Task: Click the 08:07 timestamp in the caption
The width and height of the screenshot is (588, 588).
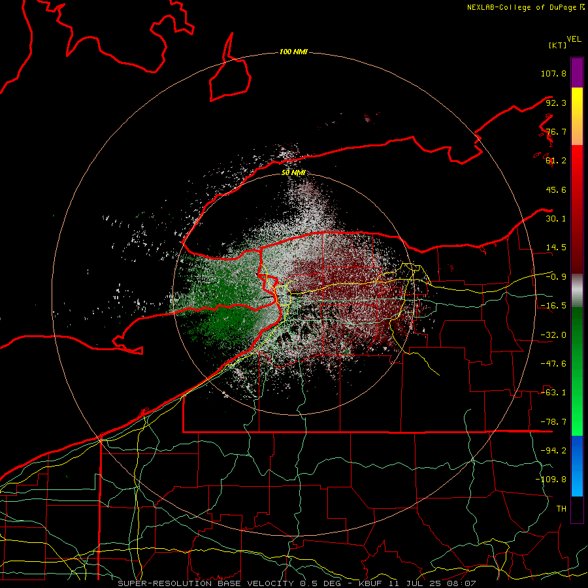Action: (x=462, y=583)
